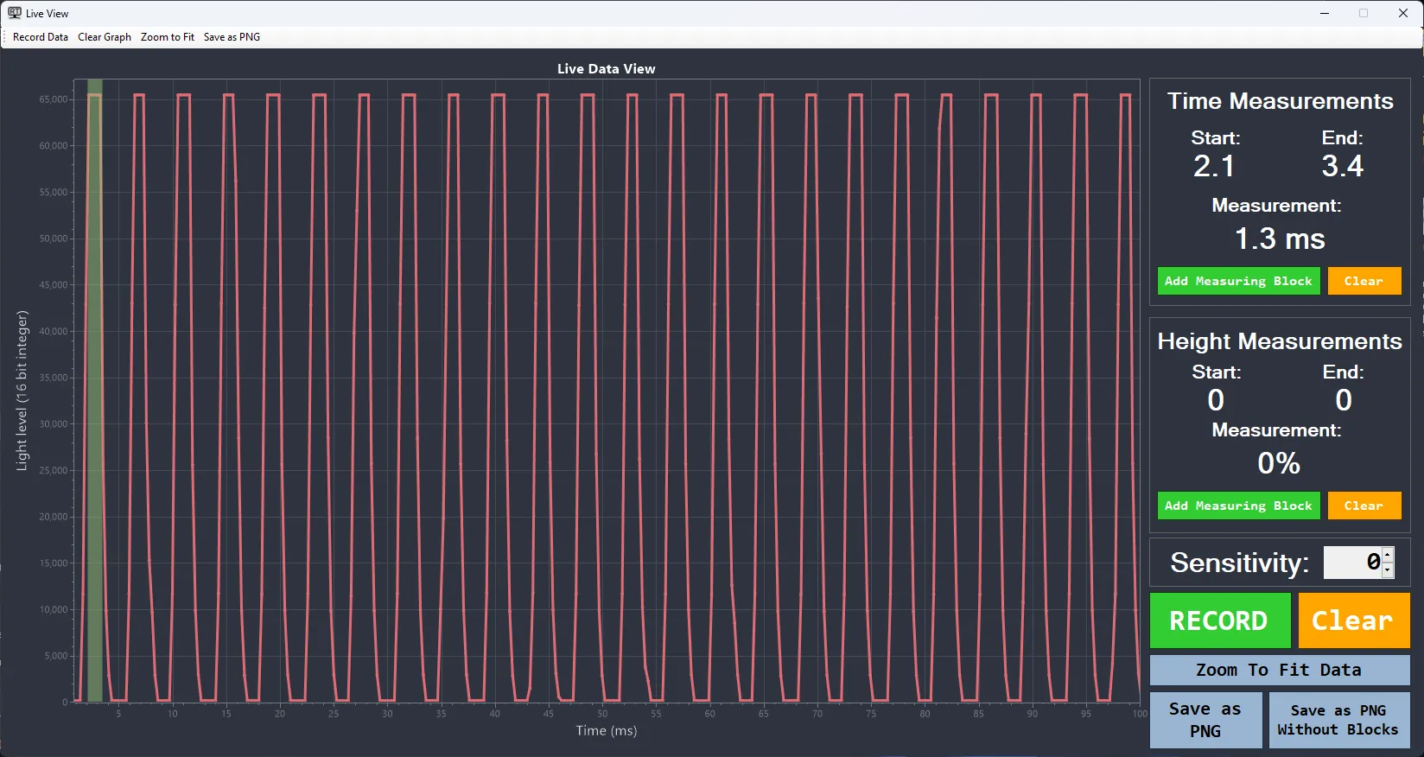Click the blue Save as PNG button
The width and height of the screenshot is (1424, 757).
point(1205,720)
